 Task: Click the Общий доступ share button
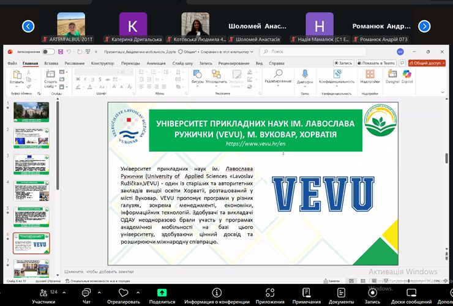click(x=426, y=63)
